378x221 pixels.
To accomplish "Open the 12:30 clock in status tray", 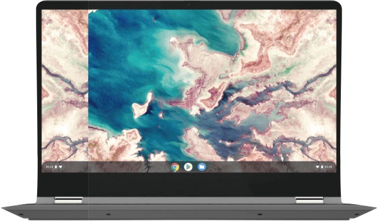I will (328, 167).
